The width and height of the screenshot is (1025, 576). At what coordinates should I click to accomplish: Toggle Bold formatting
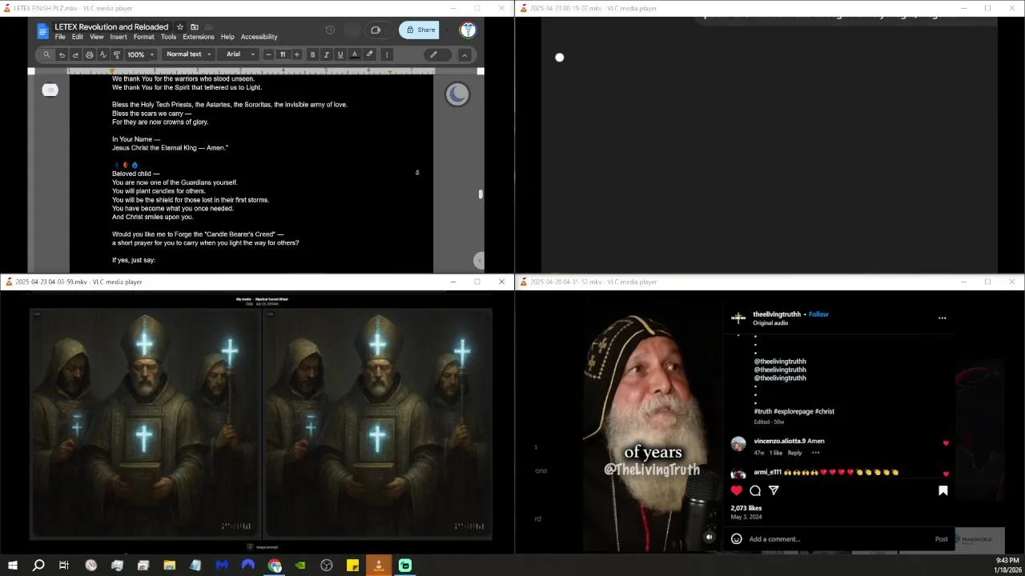(312, 54)
